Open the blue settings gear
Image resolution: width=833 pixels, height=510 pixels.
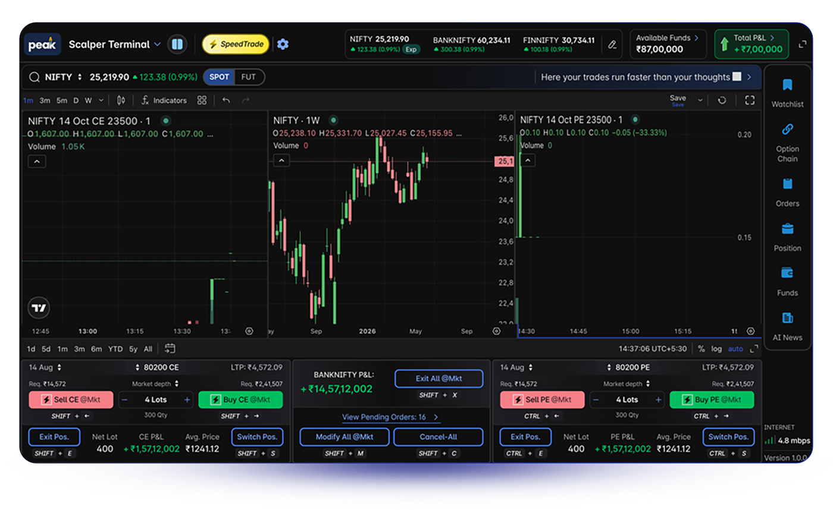pyautogui.click(x=283, y=44)
